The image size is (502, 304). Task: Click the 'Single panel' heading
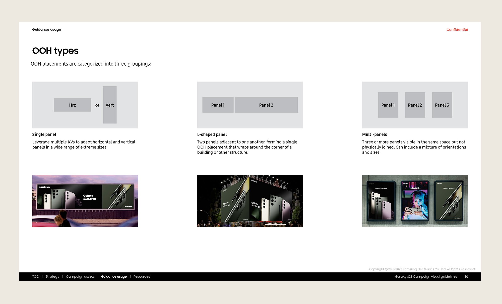(x=44, y=134)
